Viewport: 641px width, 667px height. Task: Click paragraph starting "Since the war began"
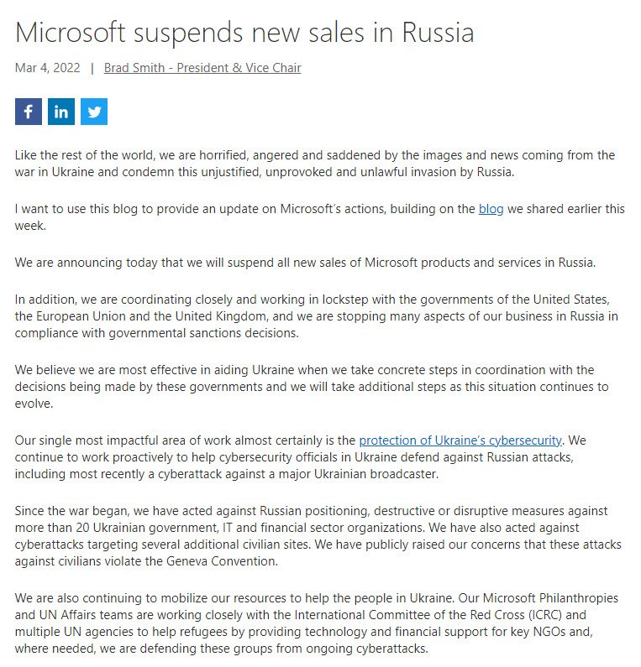click(x=318, y=536)
